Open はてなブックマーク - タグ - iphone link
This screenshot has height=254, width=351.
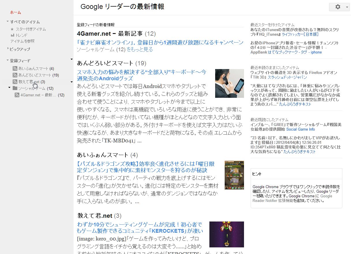(x=294, y=52)
